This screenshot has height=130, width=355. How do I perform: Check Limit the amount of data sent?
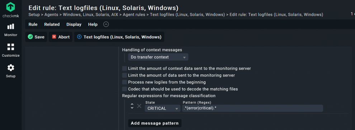(124, 76)
